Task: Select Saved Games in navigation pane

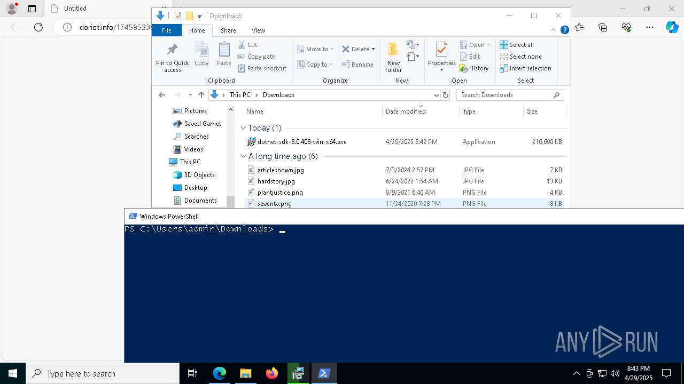Action: (x=203, y=124)
